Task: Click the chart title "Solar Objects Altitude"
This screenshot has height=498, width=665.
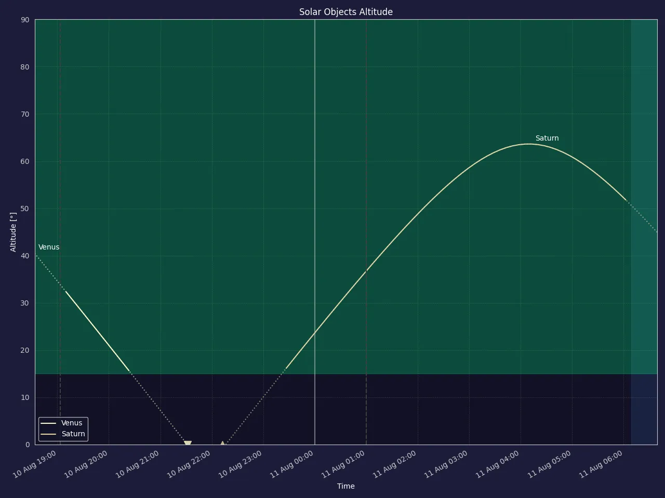Action: coord(346,12)
